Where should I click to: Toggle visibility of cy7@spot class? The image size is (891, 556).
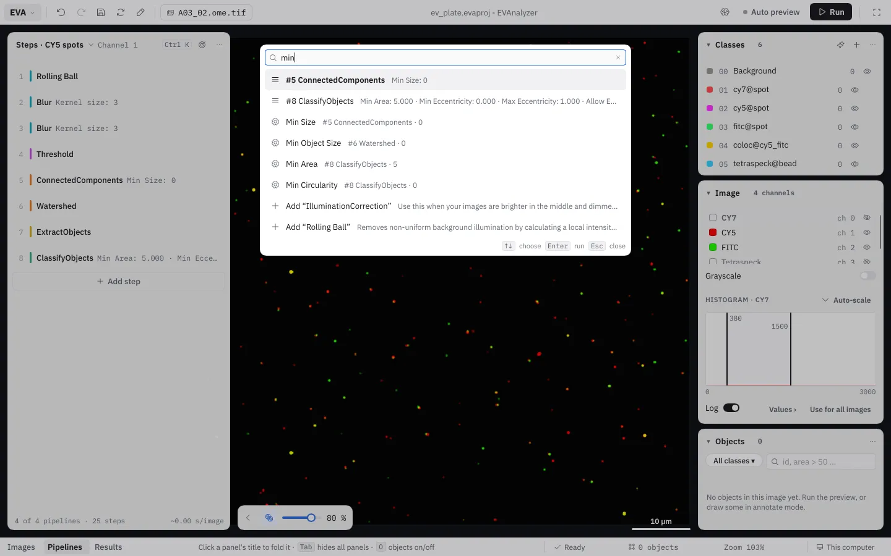click(854, 90)
